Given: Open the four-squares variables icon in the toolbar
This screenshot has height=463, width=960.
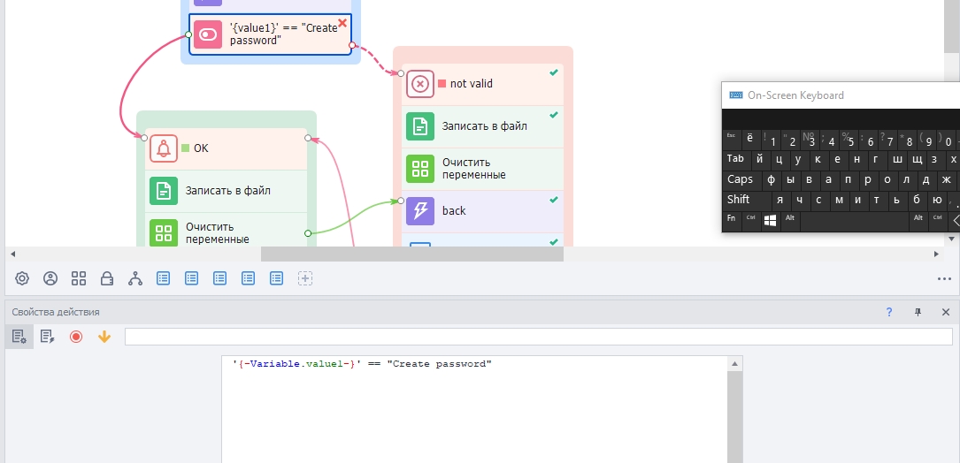Looking at the screenshot, I should point(79,279).
